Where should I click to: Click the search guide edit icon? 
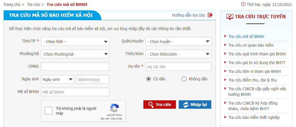click(210, 15)
